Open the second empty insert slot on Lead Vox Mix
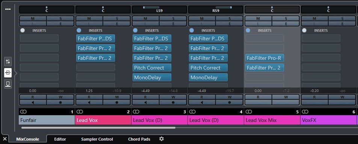 coord(265,48)
